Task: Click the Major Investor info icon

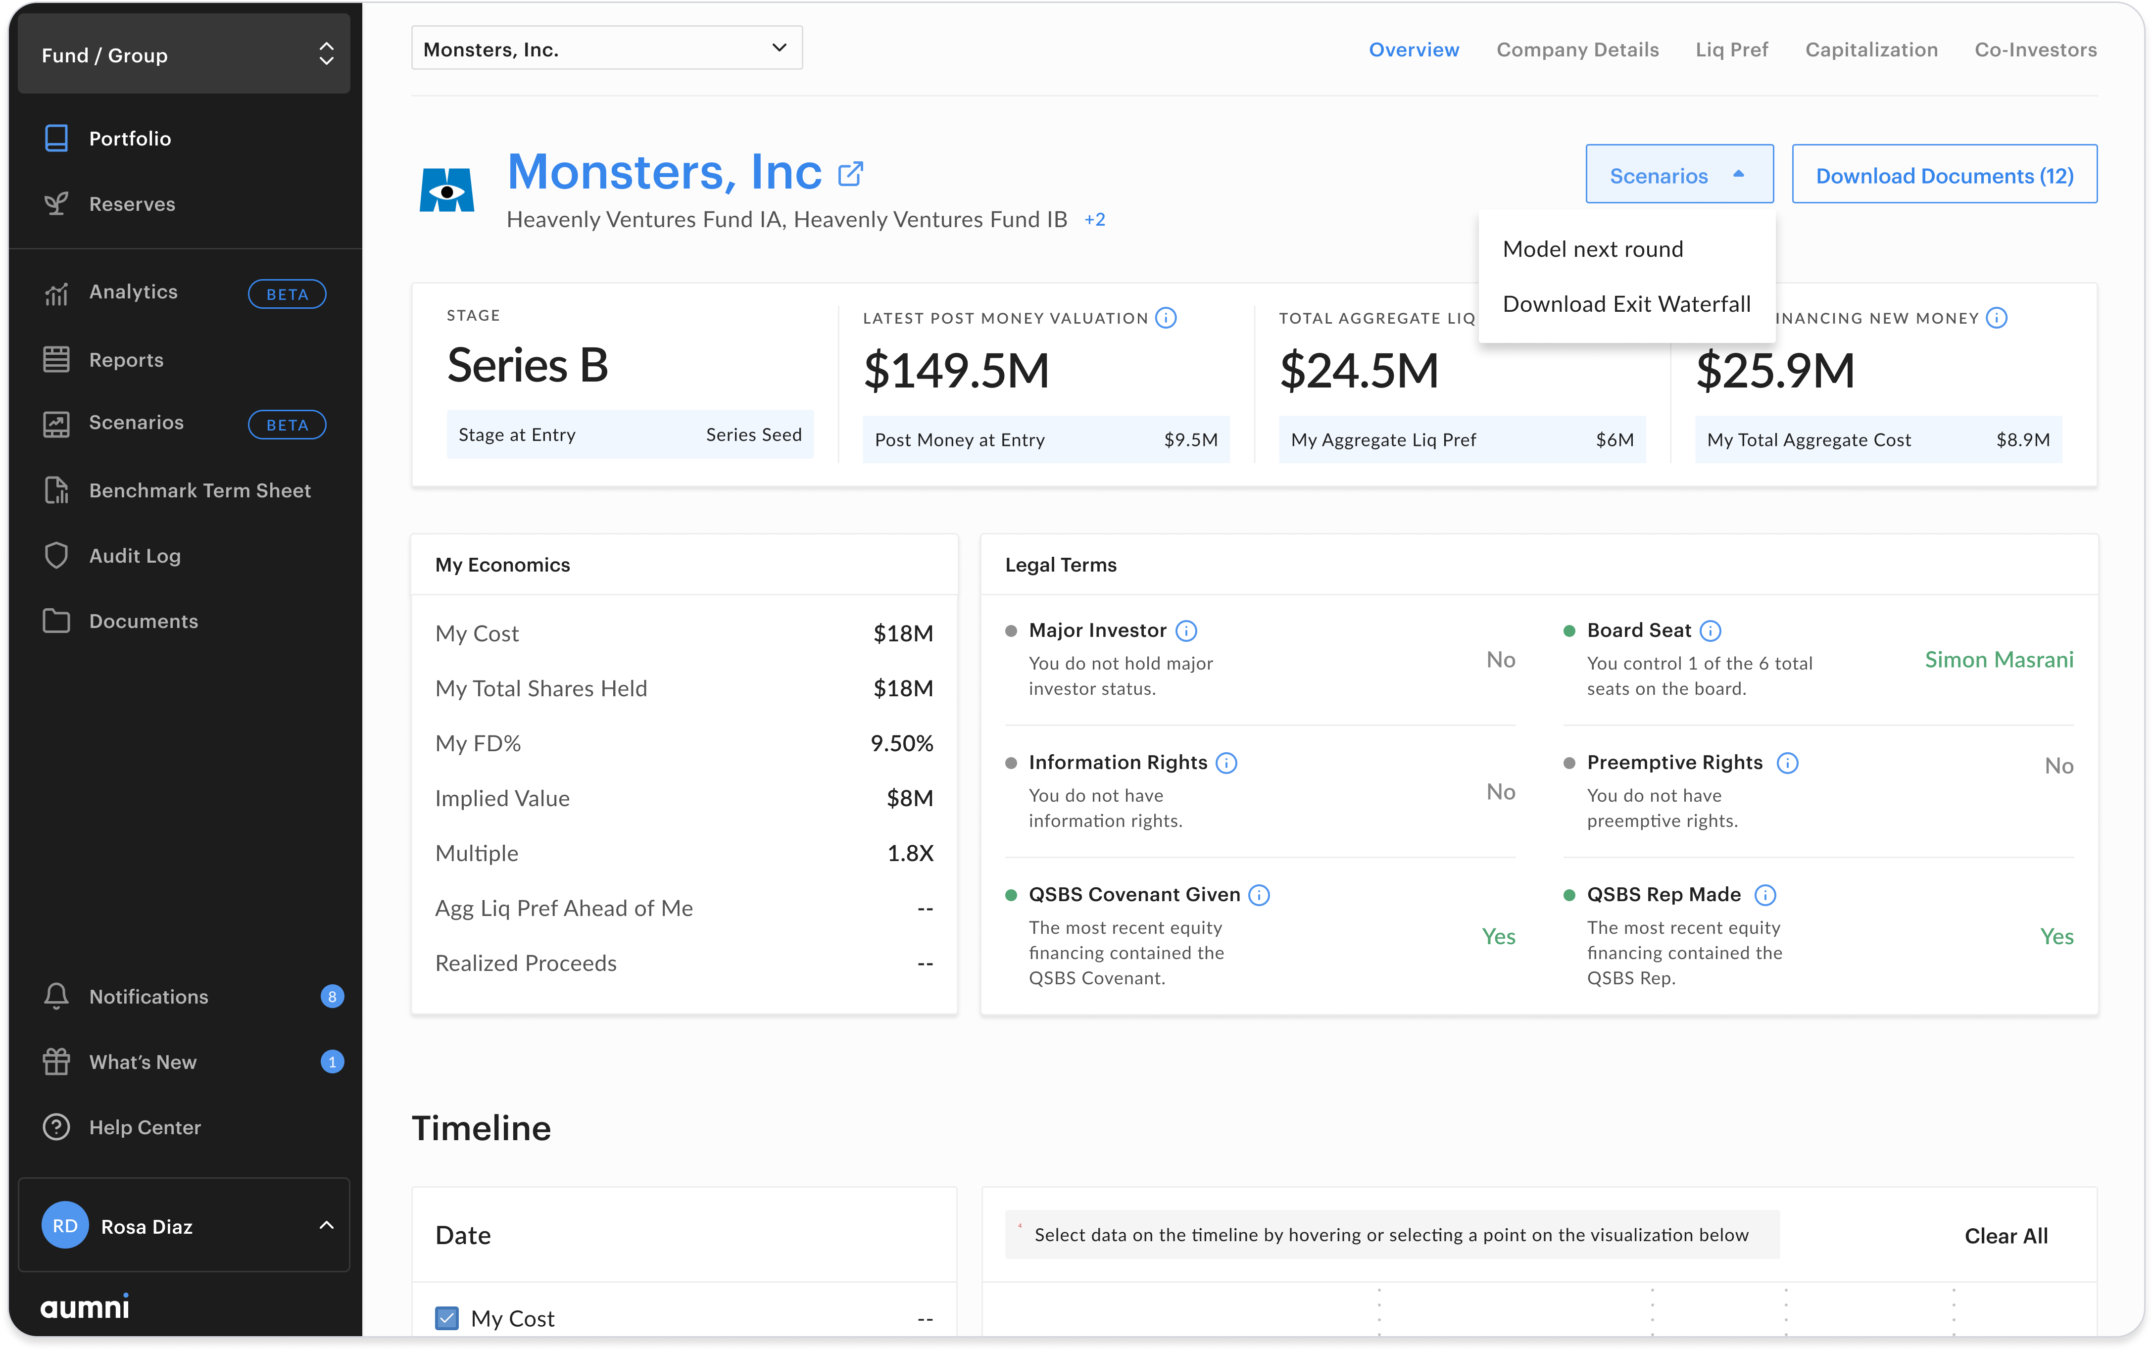Action: [x=1186, y=631]
